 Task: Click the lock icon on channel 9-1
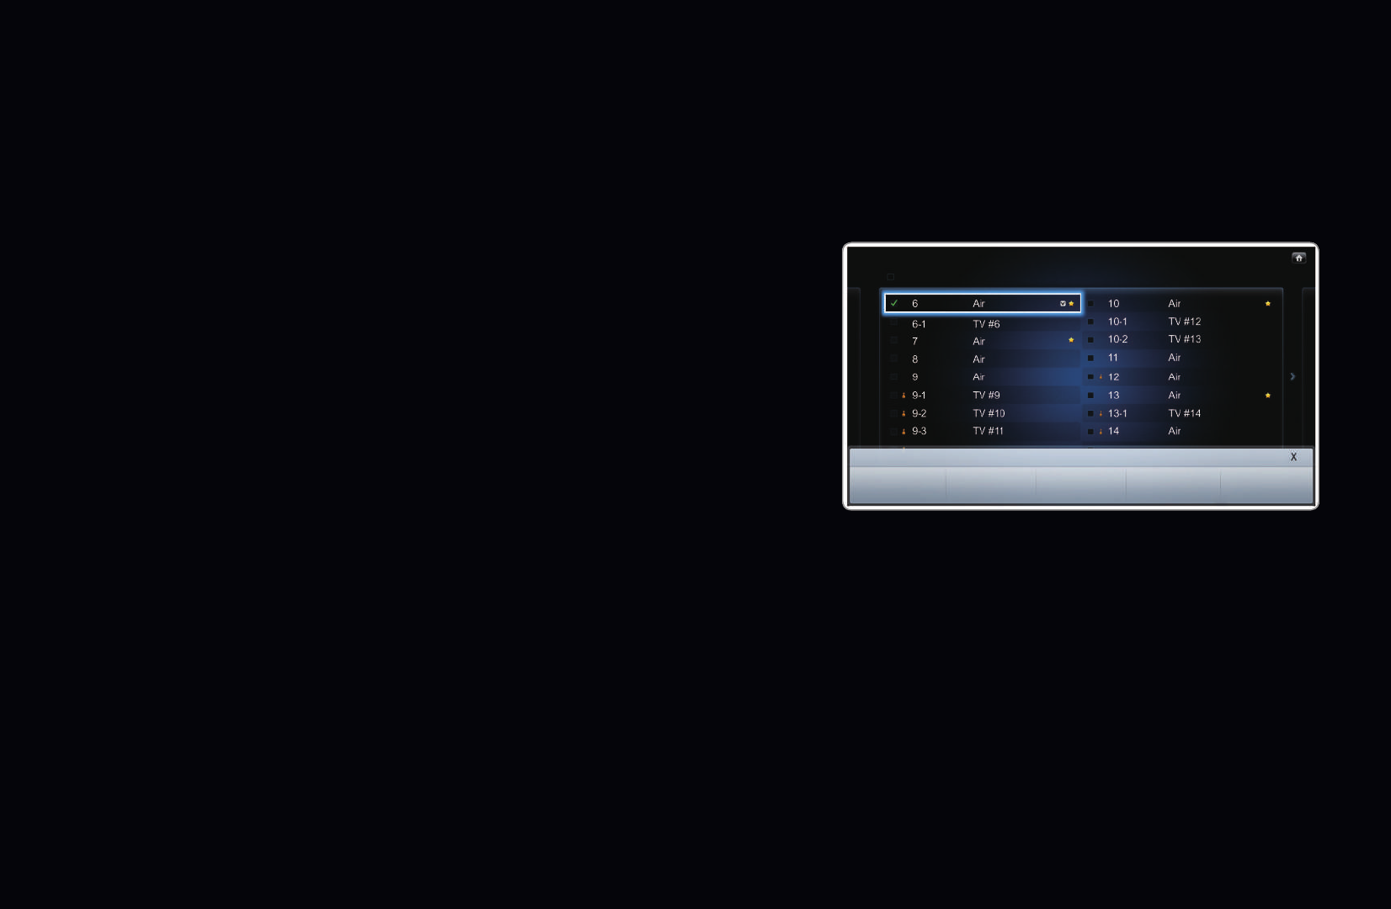pos(903,396)
